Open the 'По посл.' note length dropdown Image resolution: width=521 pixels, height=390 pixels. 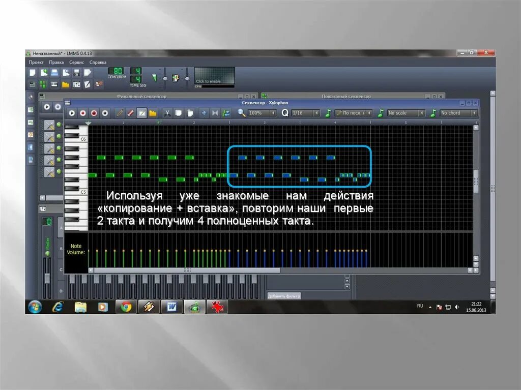[x=354, y=113]
